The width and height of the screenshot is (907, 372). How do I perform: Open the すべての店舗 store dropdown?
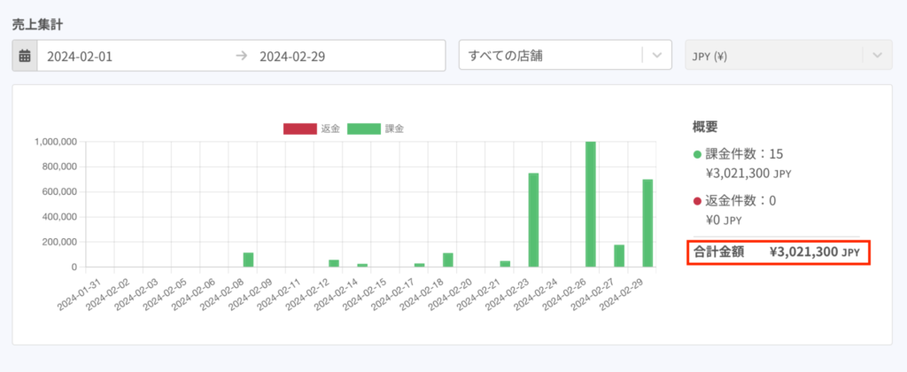pyautogui.click(x=549, y=56)
